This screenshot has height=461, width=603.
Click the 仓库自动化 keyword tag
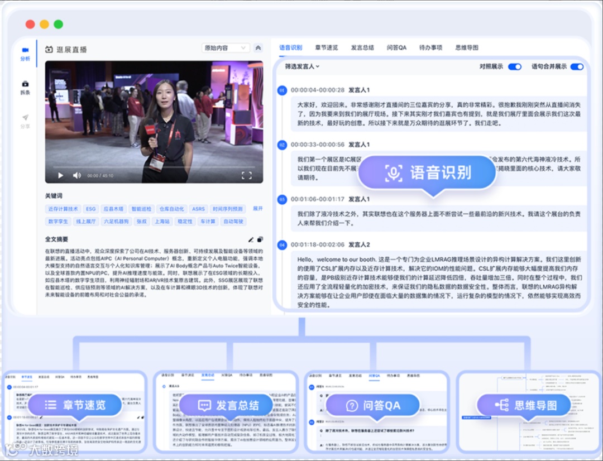pyautogui.click(x=171, y=209)
